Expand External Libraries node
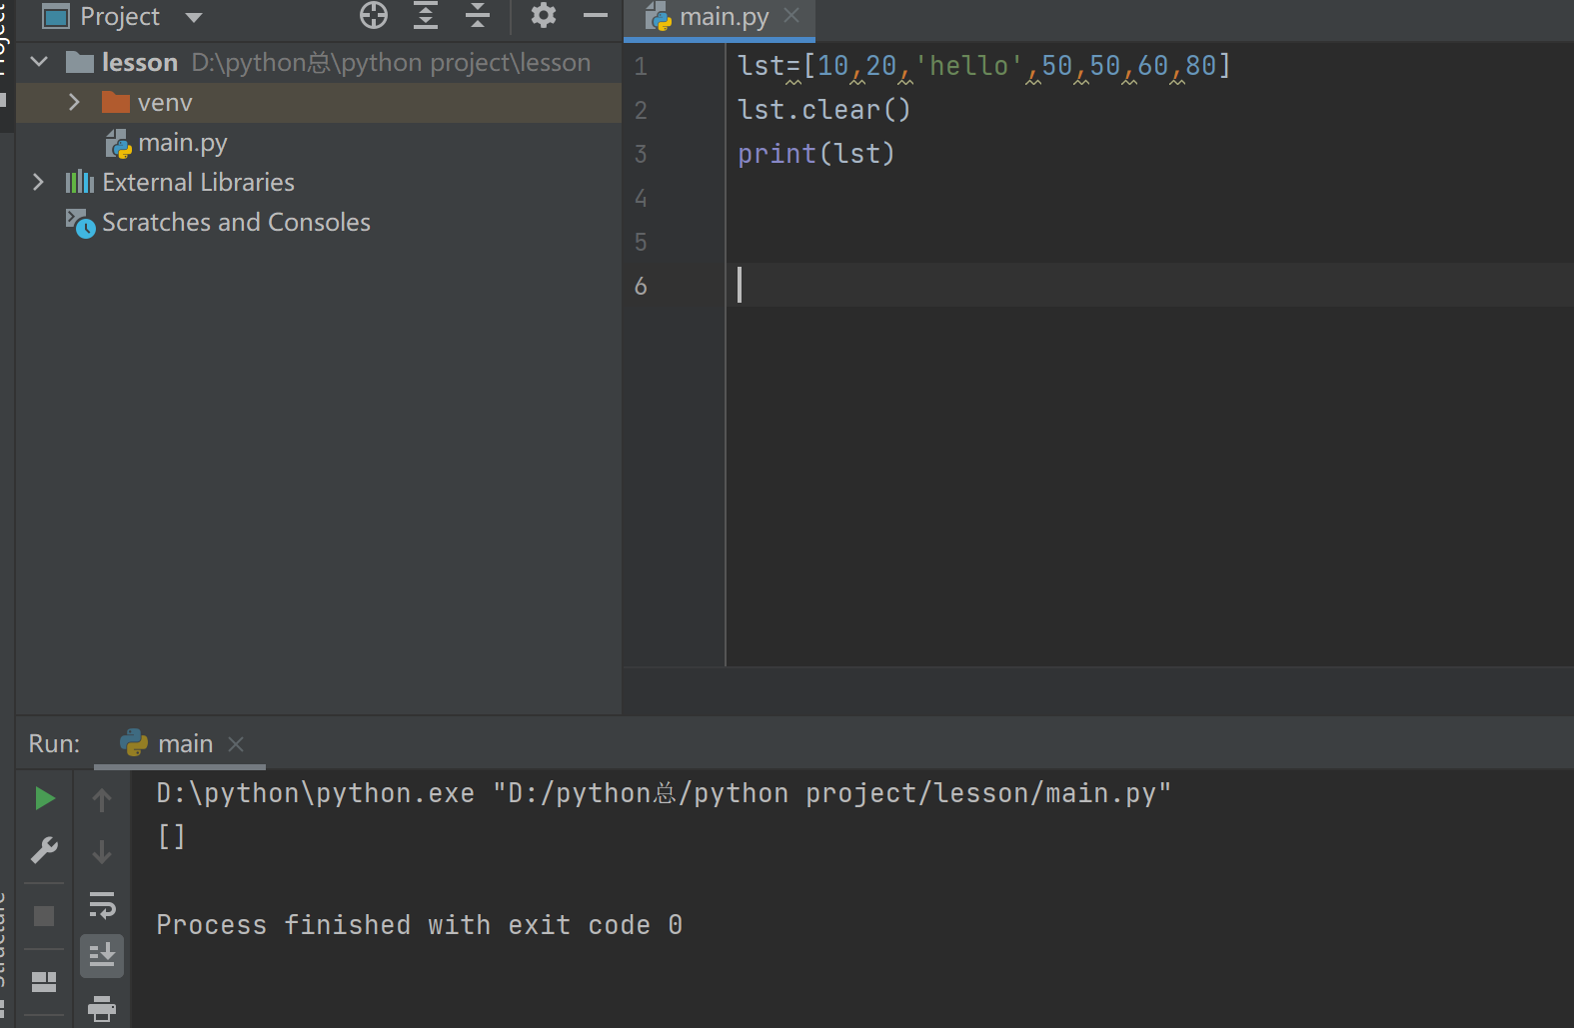The width and height of the screenshot is (1574, 1028). click(x=38, y=182)
